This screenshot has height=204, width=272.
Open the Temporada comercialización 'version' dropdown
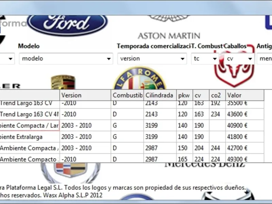[152, 58]
